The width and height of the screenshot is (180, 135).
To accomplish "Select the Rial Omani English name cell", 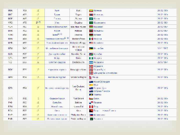I will [78, 98].
